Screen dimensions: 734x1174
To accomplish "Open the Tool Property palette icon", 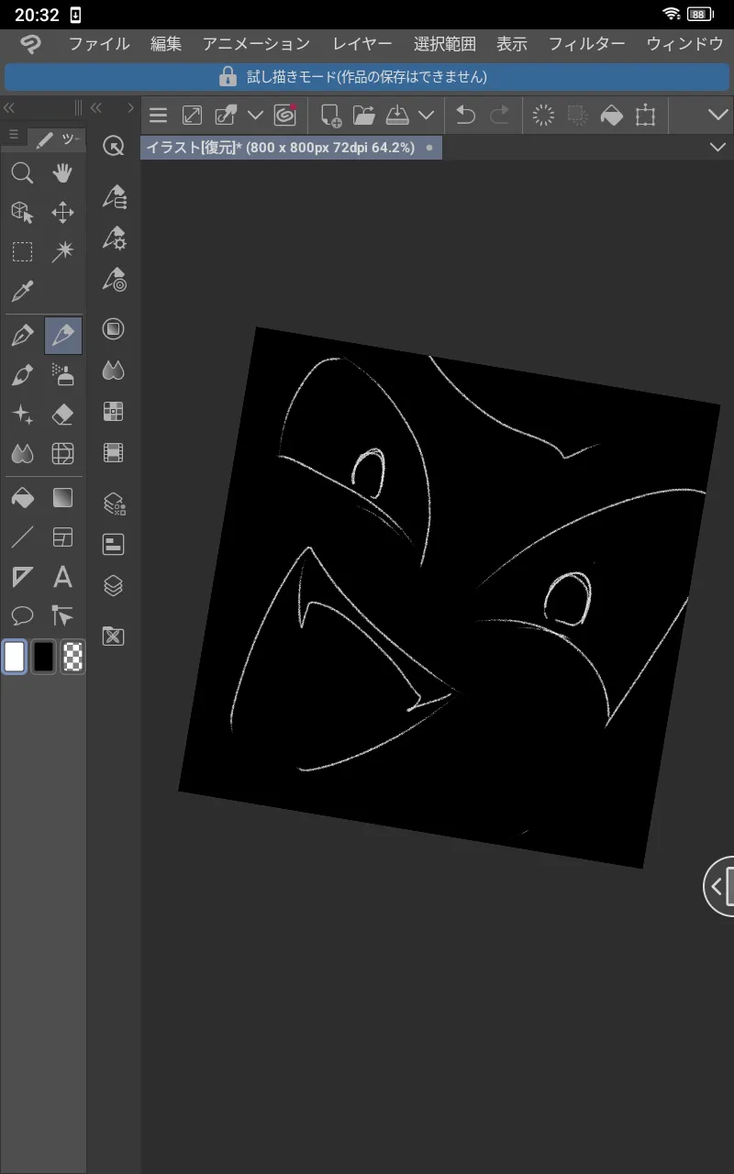I will [114, 238].
